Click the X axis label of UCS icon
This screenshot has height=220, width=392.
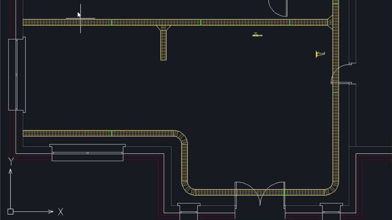click(61, 212)
